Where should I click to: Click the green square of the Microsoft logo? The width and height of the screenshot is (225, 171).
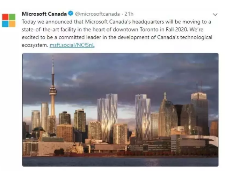coord(12,17)
